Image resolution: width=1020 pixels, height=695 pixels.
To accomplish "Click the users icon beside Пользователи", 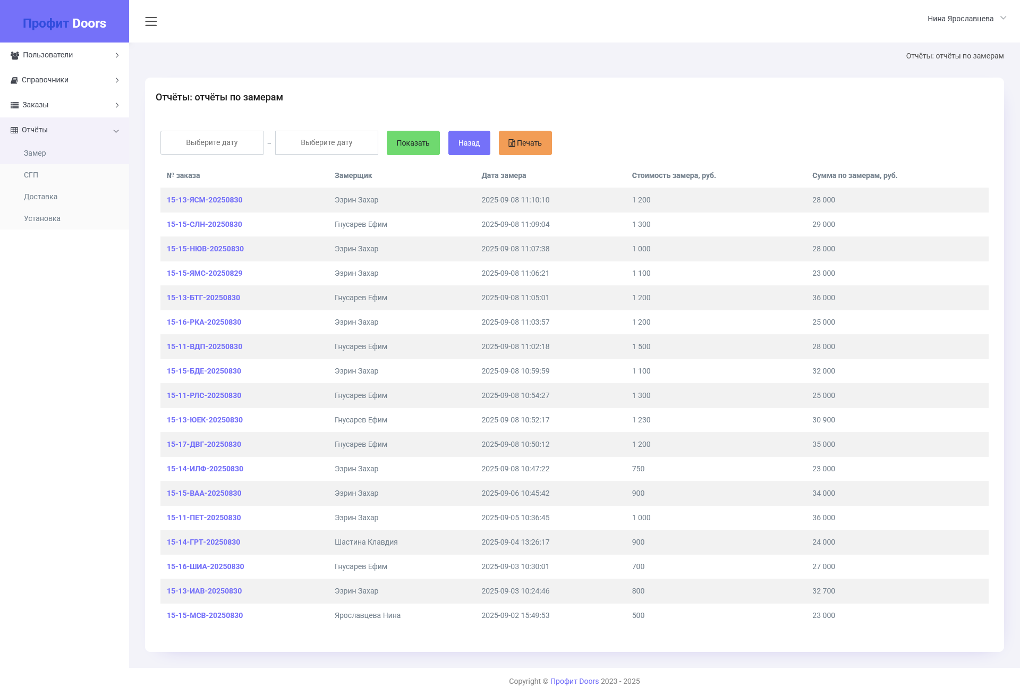I will coord(14,55).
